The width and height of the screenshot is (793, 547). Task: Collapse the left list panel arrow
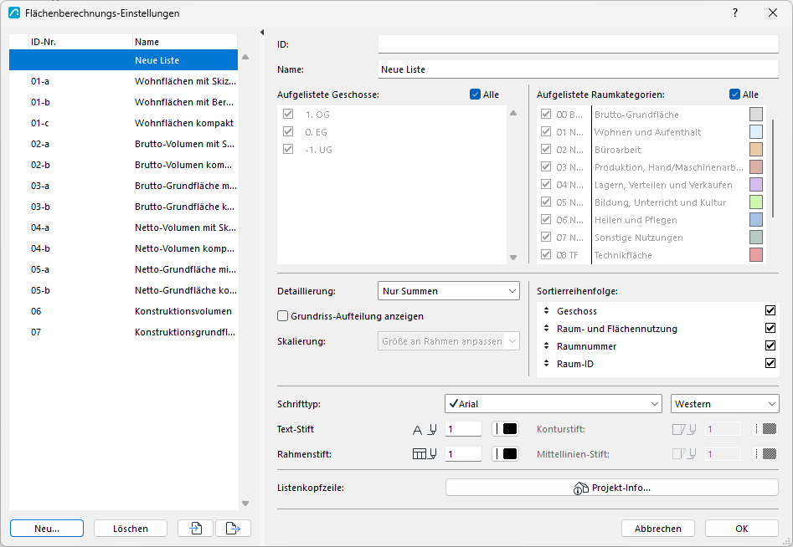[x=262, y=33]
